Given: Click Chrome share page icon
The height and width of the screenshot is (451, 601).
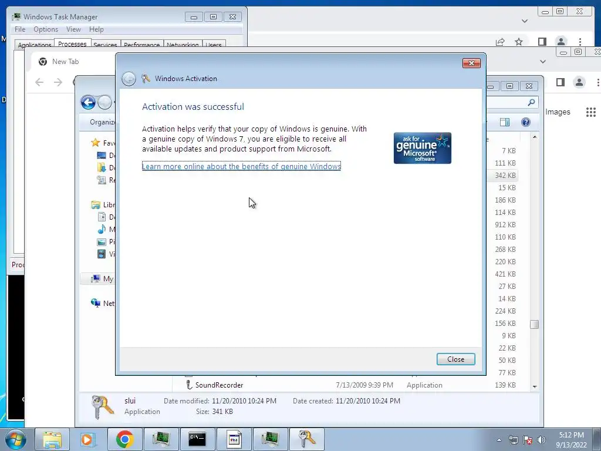Looking at the screenshot, I should 500,42.
